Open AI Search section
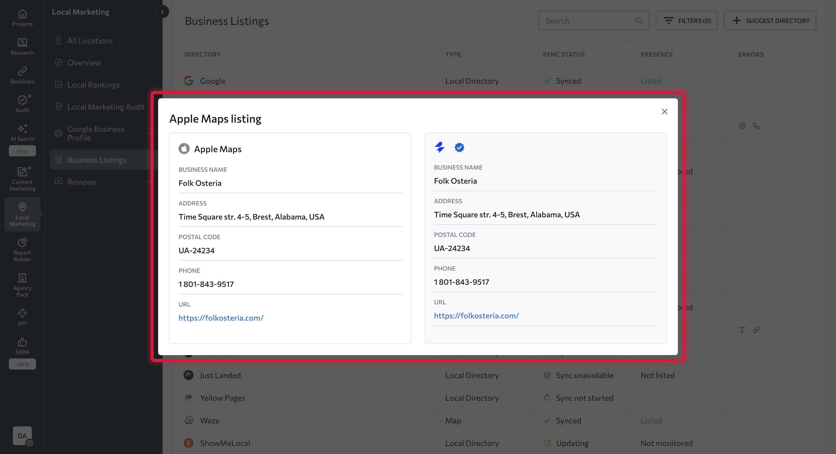Image resolution: width=836 pixels, height=454 pixels. 22,133
